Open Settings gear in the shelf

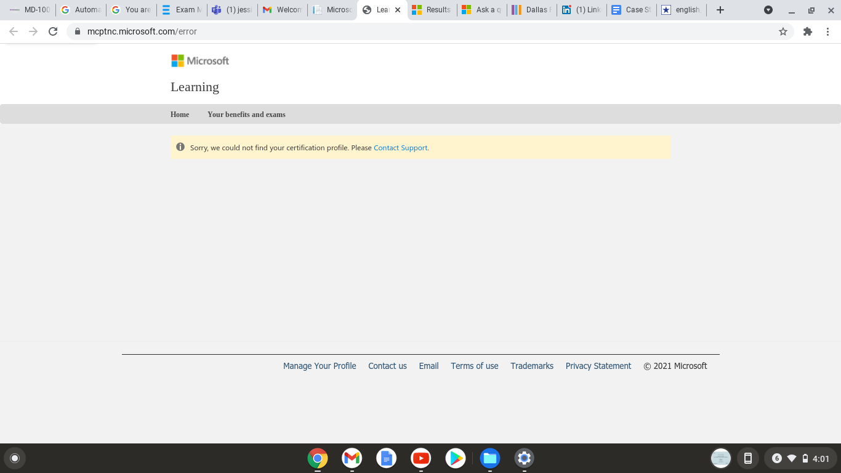[525, 458]
